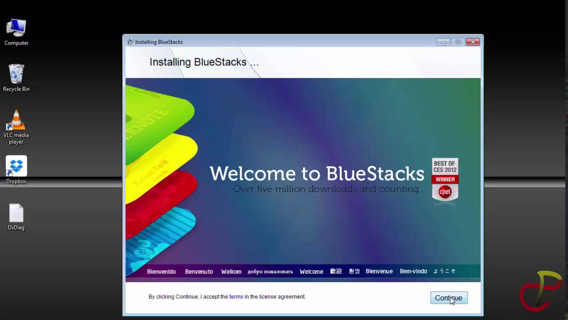Select the VLC media player shortcut

16,127
